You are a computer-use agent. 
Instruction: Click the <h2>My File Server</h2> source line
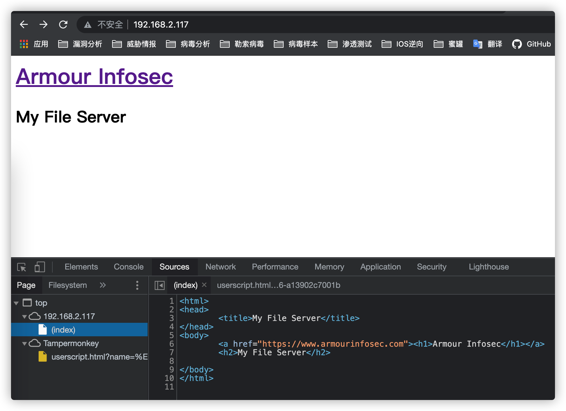coord(274,353)
